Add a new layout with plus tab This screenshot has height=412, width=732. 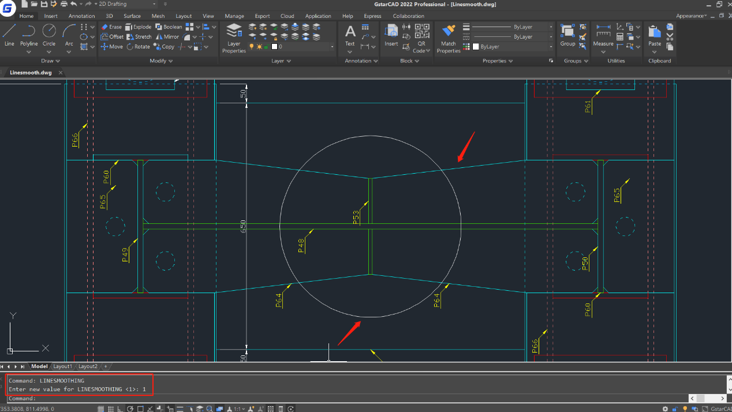click(x=105, y=366)
